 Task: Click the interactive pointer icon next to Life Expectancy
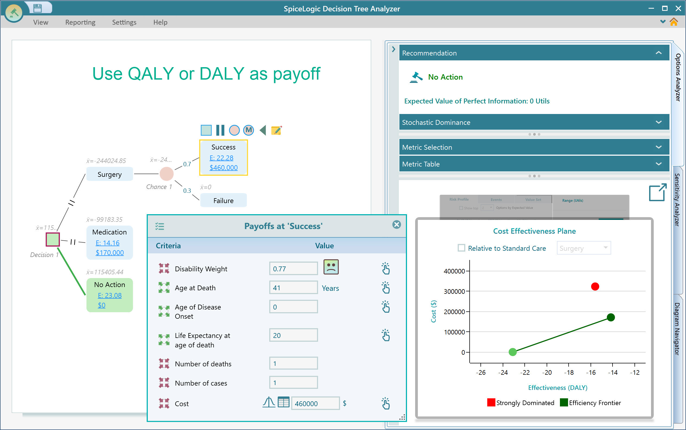[x=386, y=335]
